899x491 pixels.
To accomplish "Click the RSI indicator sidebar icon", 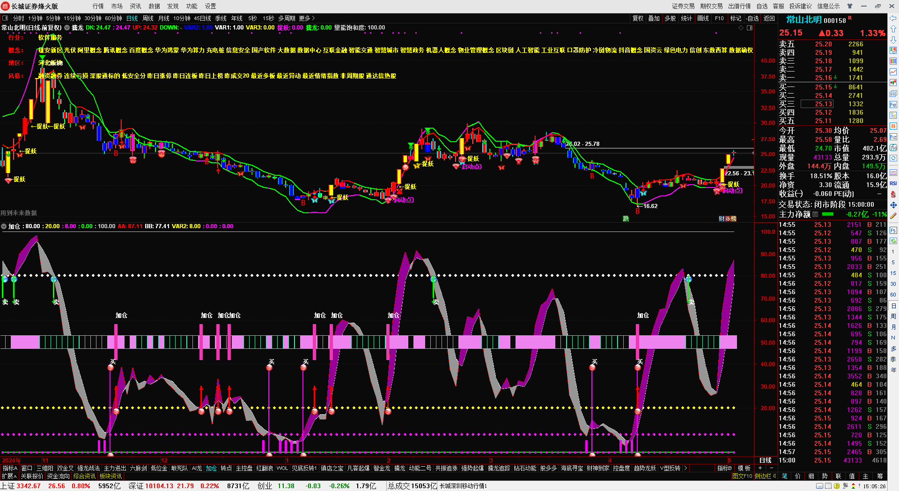I will 893,183.
